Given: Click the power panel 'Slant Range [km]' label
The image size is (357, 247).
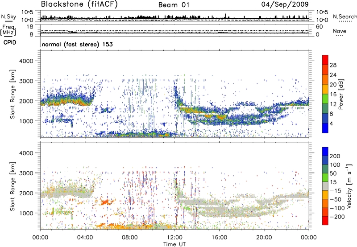Looking at the screenshot, I should (12, 94).
